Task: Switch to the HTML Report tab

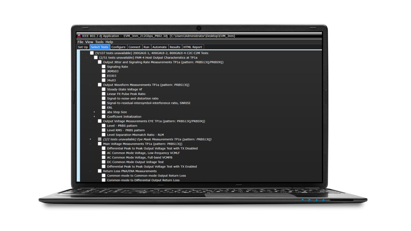Action: tap(193, 47)
